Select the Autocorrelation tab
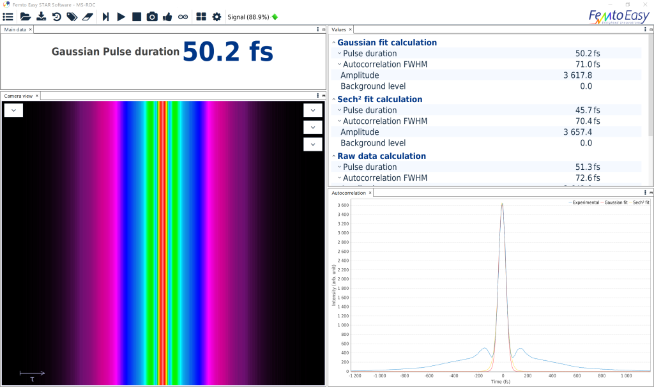654x387 pixels. coord(349,193)
